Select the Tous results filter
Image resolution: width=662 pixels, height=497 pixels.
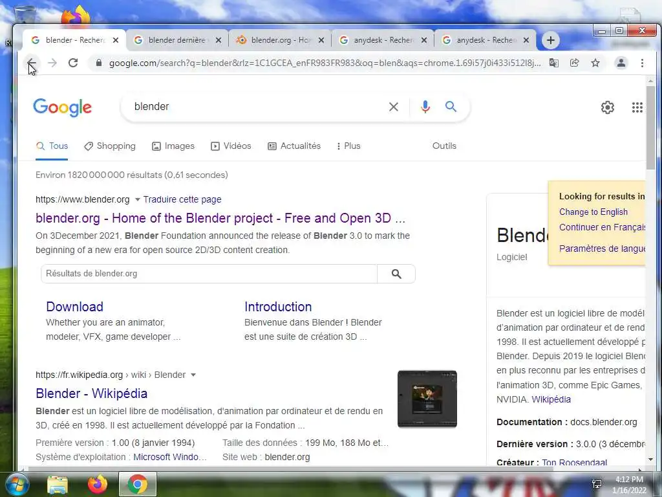(52, 146)
